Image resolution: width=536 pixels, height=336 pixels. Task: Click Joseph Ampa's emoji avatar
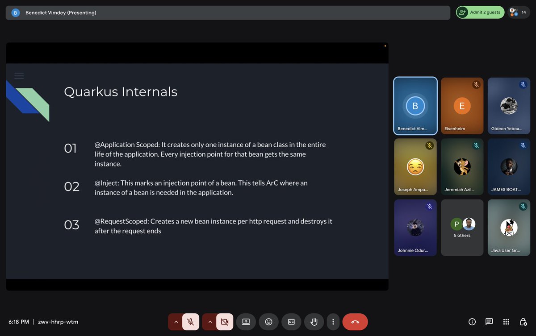(x=415, y=167)
